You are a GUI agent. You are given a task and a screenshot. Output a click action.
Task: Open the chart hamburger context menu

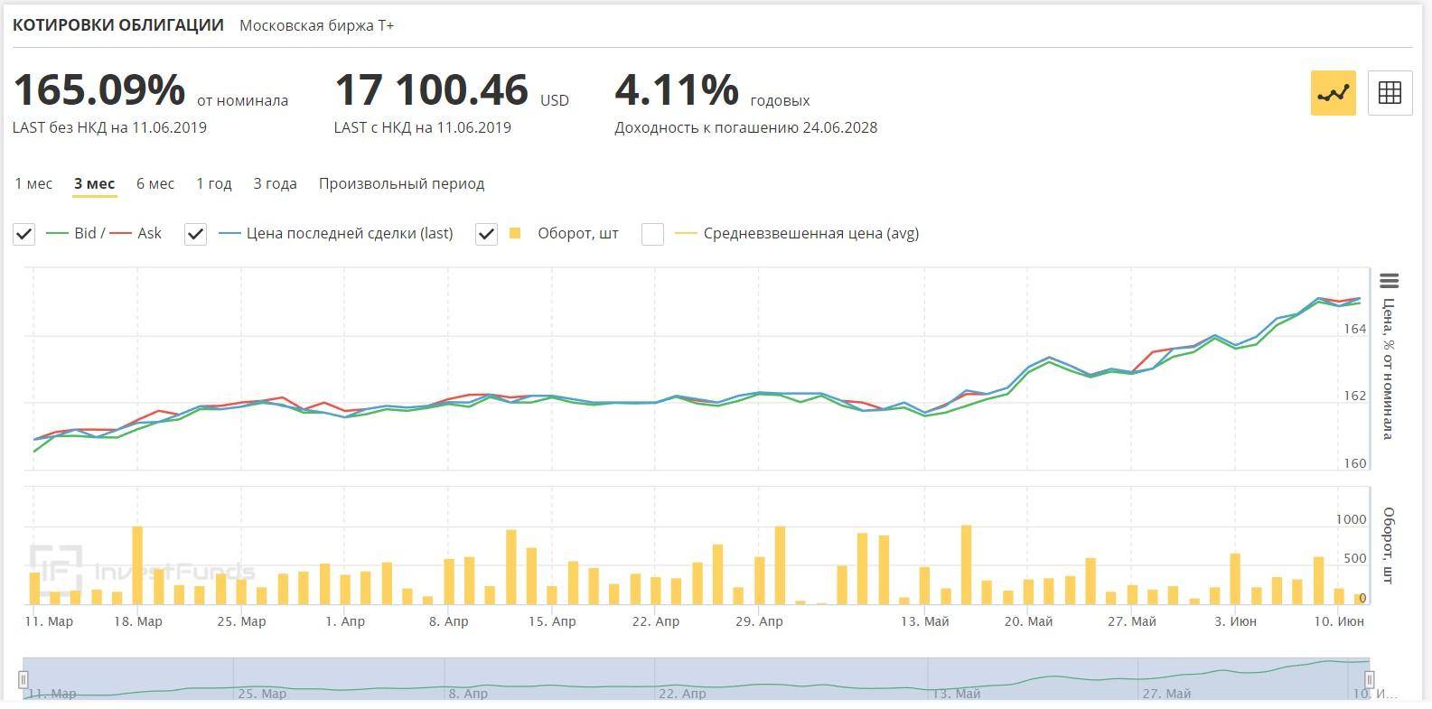(x=1390, y=281)
